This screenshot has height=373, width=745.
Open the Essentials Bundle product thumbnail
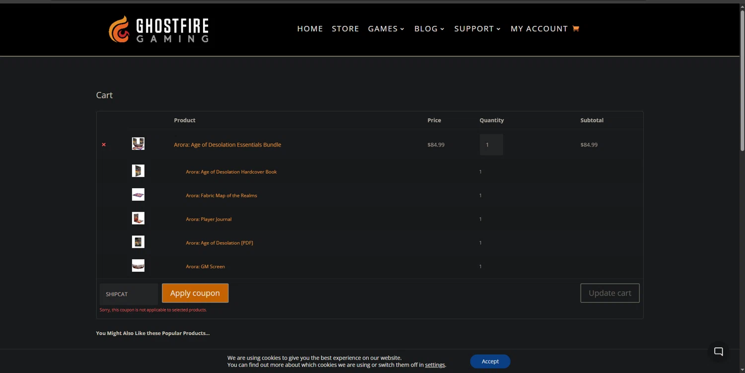coord(138,144)
